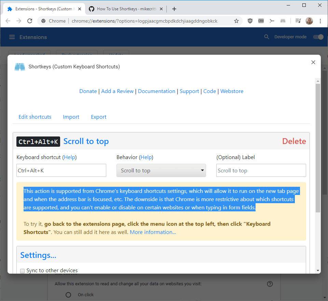The width and height of the screenshot is (328, 301).
Task: Close the How To Use Shortkeys tab
Action: (x=161, y=9)
